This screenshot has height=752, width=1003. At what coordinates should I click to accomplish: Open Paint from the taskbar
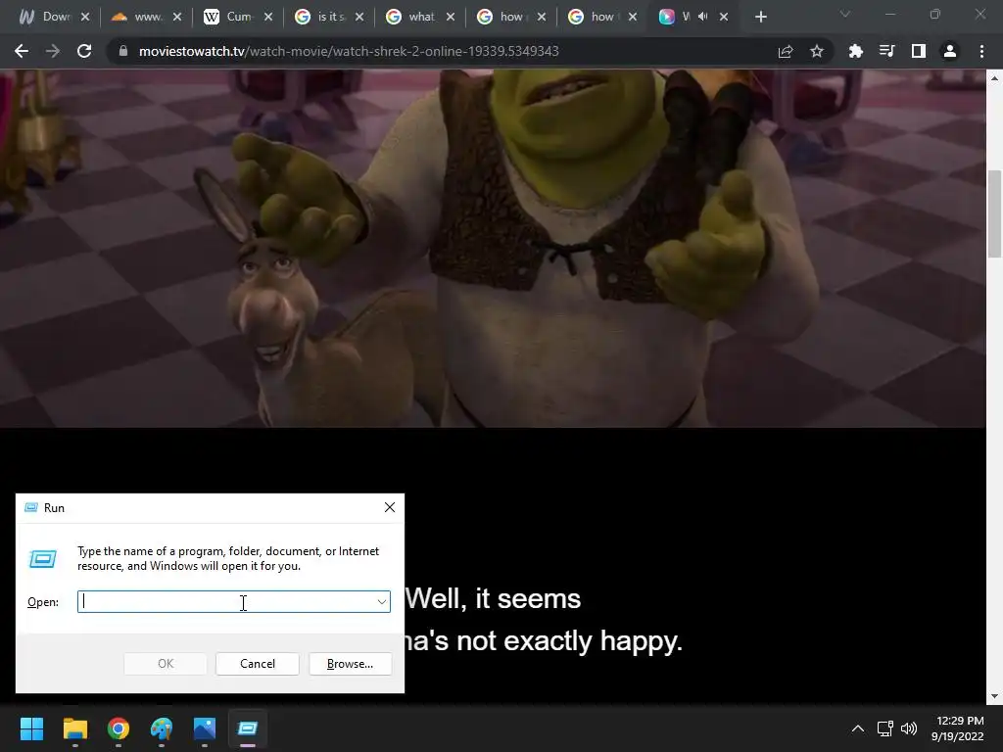click(x=162, y=728)
